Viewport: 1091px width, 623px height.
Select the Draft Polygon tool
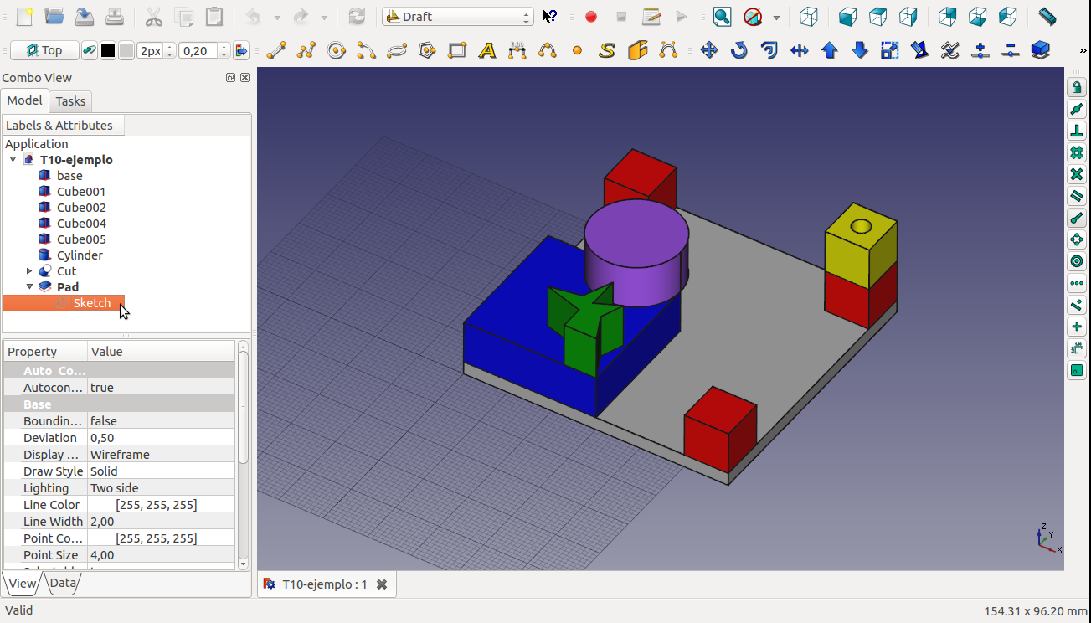pyautogui.click(x=427, y=51)
